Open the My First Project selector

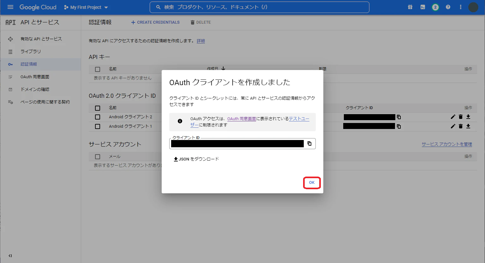(x=86, y=7)
